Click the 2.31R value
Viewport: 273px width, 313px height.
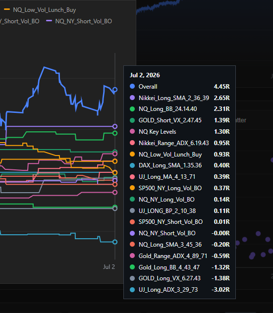pyautogui.click(x=221, y=109)
